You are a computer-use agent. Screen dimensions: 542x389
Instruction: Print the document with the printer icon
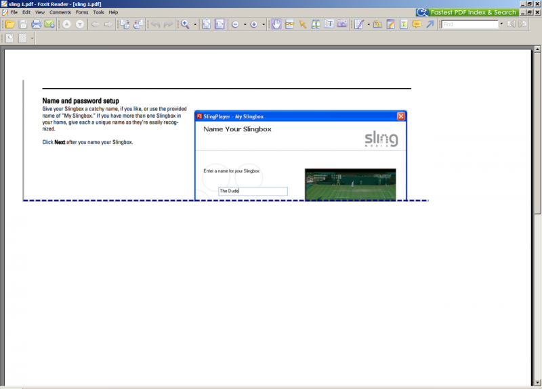(36, 24)
